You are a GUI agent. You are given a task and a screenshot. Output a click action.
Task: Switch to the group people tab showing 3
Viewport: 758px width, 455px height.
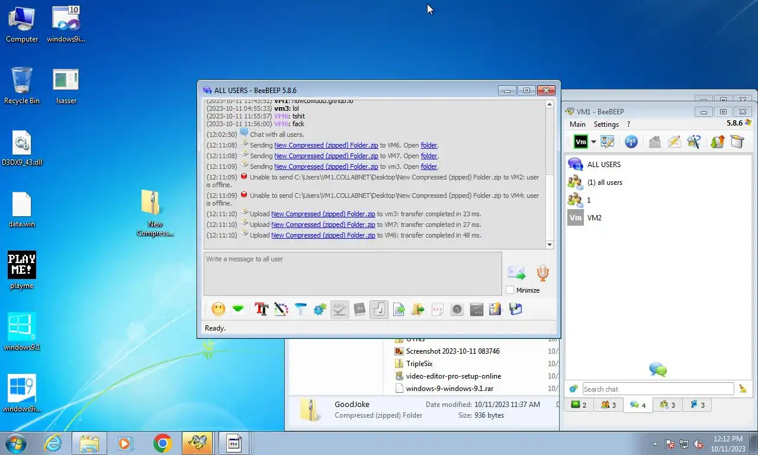point(667,405)
